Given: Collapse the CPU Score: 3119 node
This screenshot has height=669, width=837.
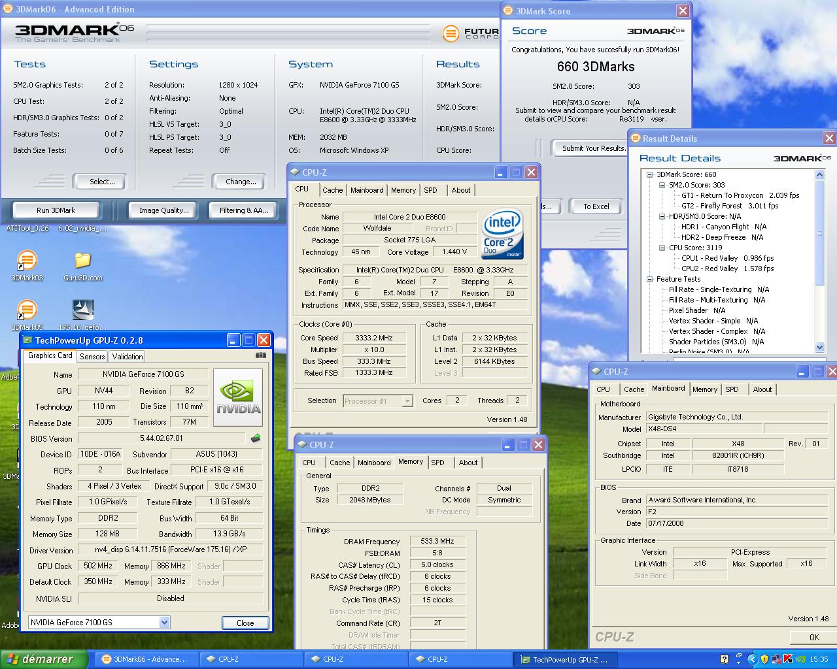Looking at the screenshot, I should click(662, 248).
